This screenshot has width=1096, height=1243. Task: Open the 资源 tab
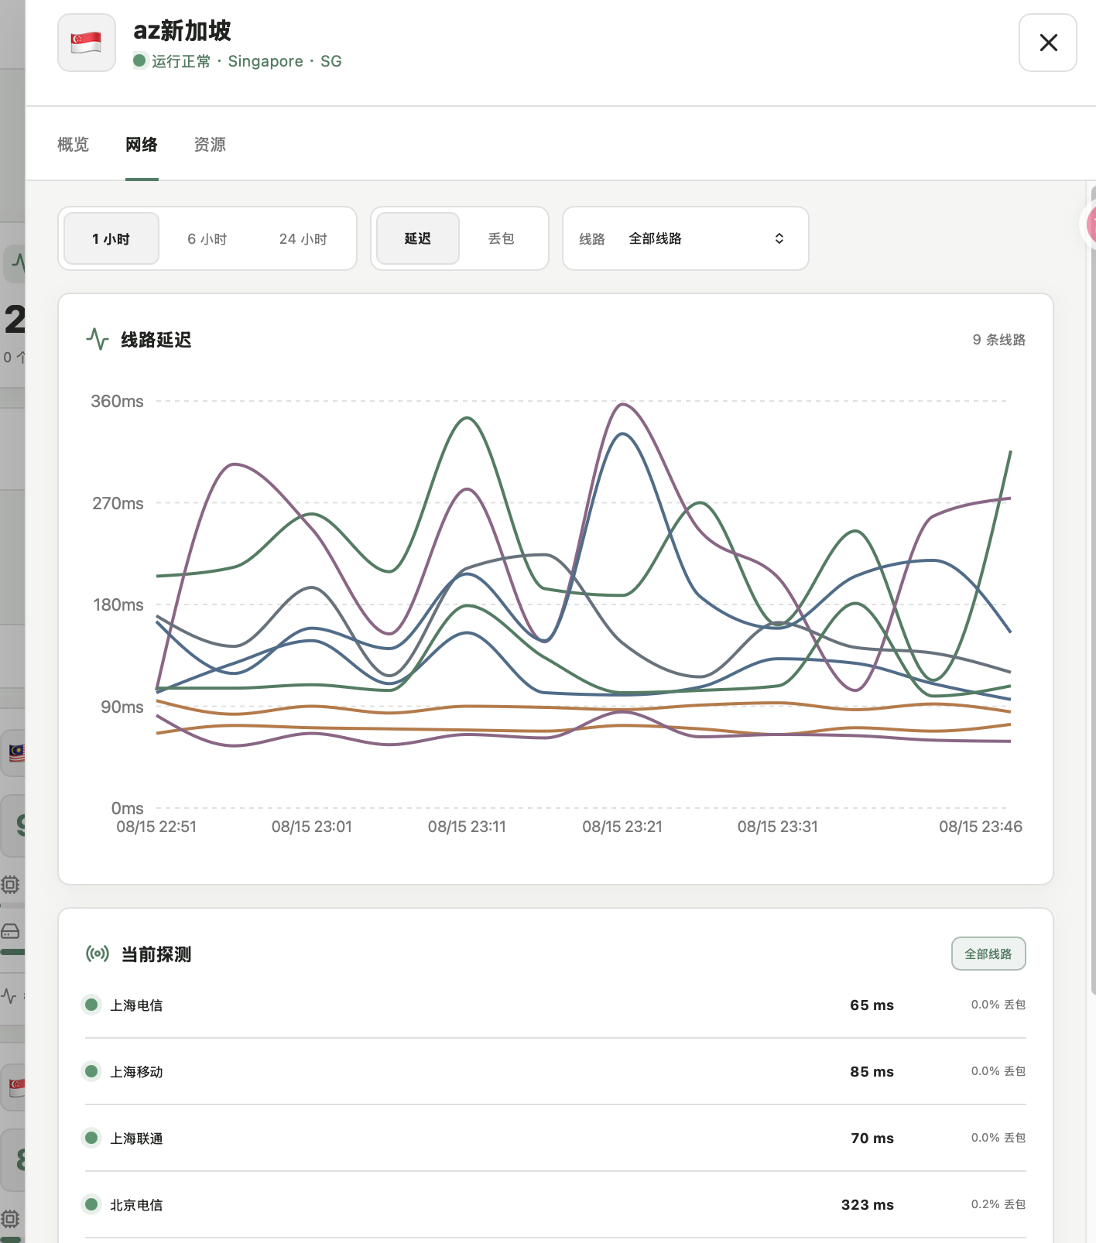click(x=210, y=145)
